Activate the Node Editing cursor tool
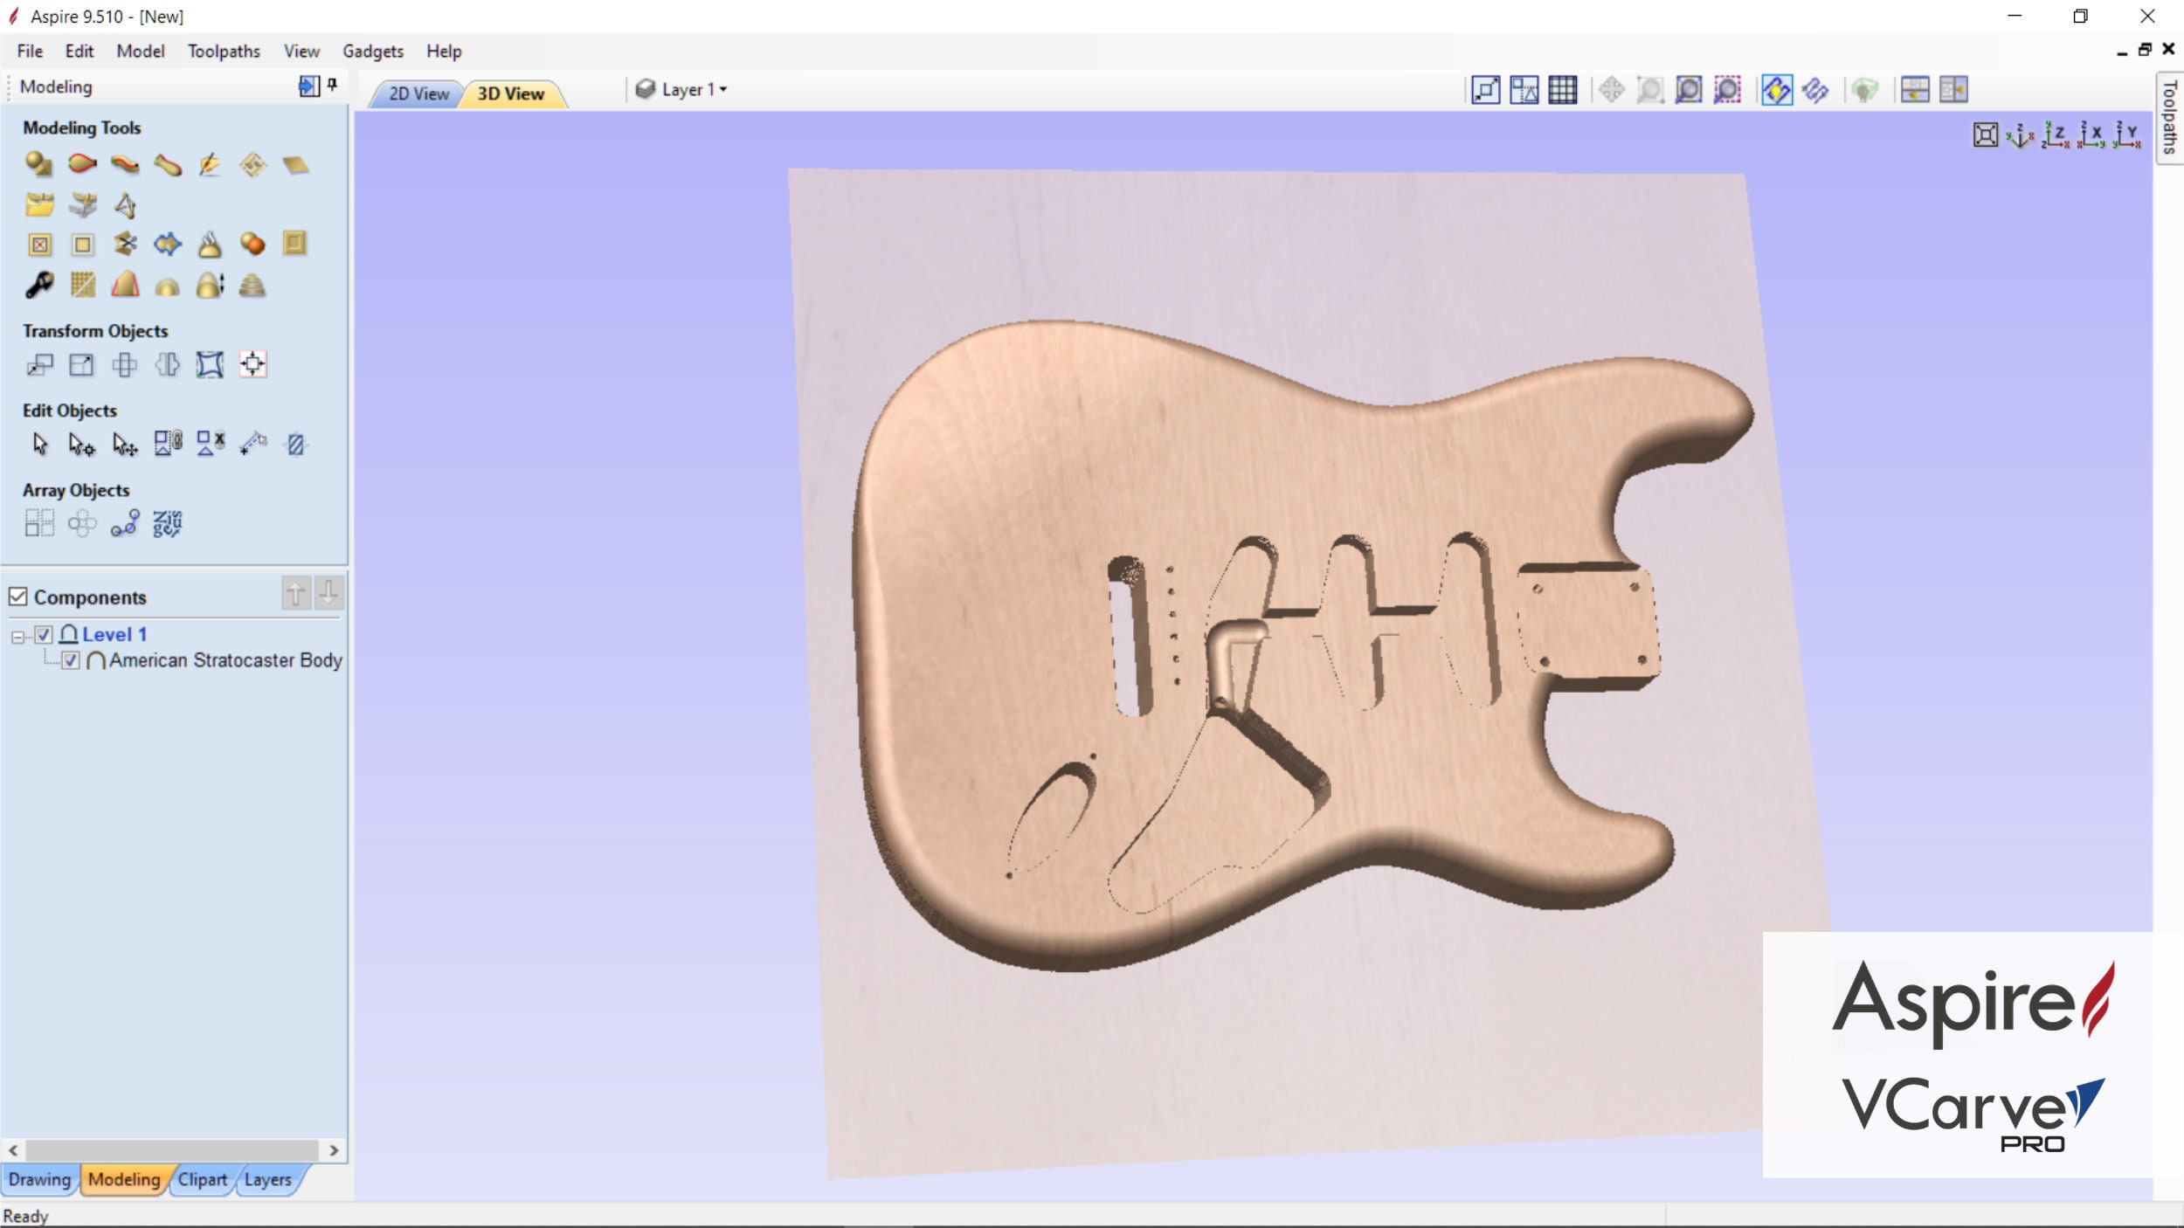This screenshot has width=2184, height=1228. point(83,444)
